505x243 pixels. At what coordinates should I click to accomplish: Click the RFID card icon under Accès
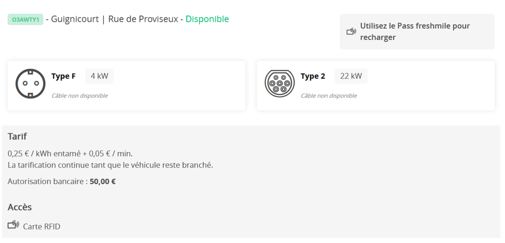coord(13,226)
